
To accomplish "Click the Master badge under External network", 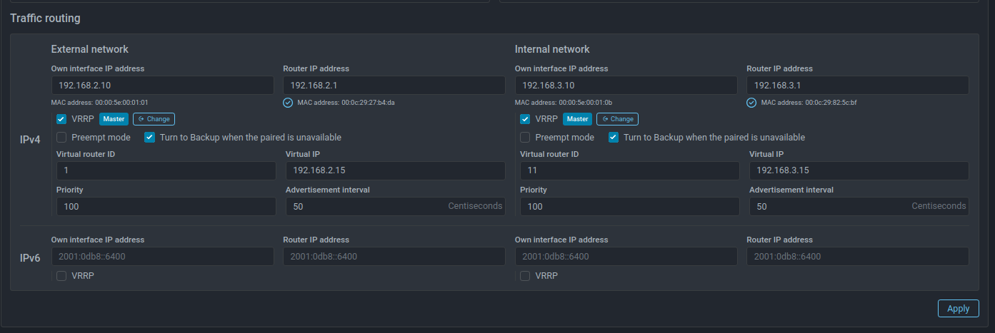I will pos(114,119).
